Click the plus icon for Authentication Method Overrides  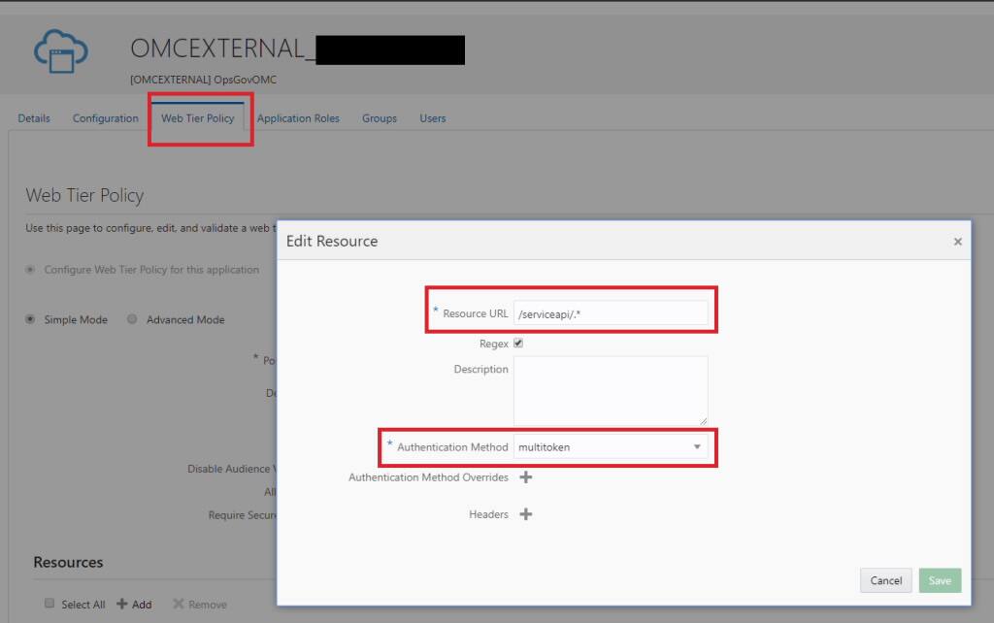[525, 477]
